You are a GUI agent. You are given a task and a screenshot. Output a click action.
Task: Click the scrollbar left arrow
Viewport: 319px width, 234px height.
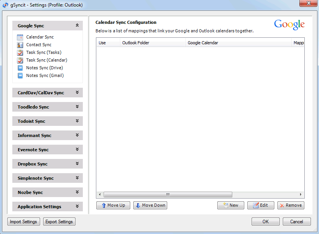(100, 195)
